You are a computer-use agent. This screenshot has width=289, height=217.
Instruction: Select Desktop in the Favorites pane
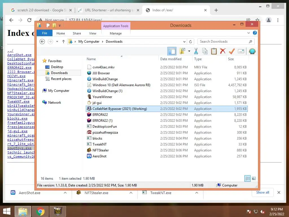coord(57,67)
